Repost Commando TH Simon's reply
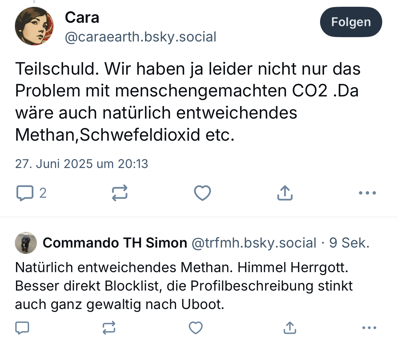397x344 pixels. pos(109,328)
